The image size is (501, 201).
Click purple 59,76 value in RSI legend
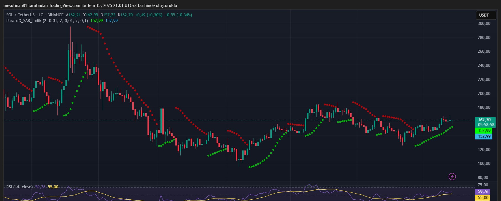pyautogui.click(x=40, y=187)
